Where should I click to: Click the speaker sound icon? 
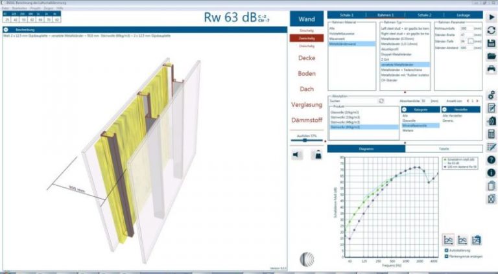tap(297, 154)
